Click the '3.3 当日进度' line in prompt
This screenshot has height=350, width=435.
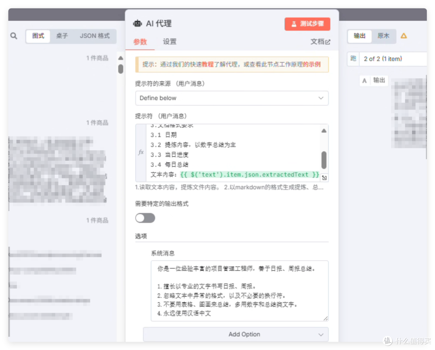(170, 155)
